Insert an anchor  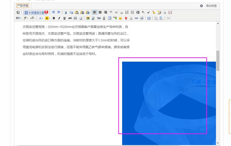coord(131,18)
